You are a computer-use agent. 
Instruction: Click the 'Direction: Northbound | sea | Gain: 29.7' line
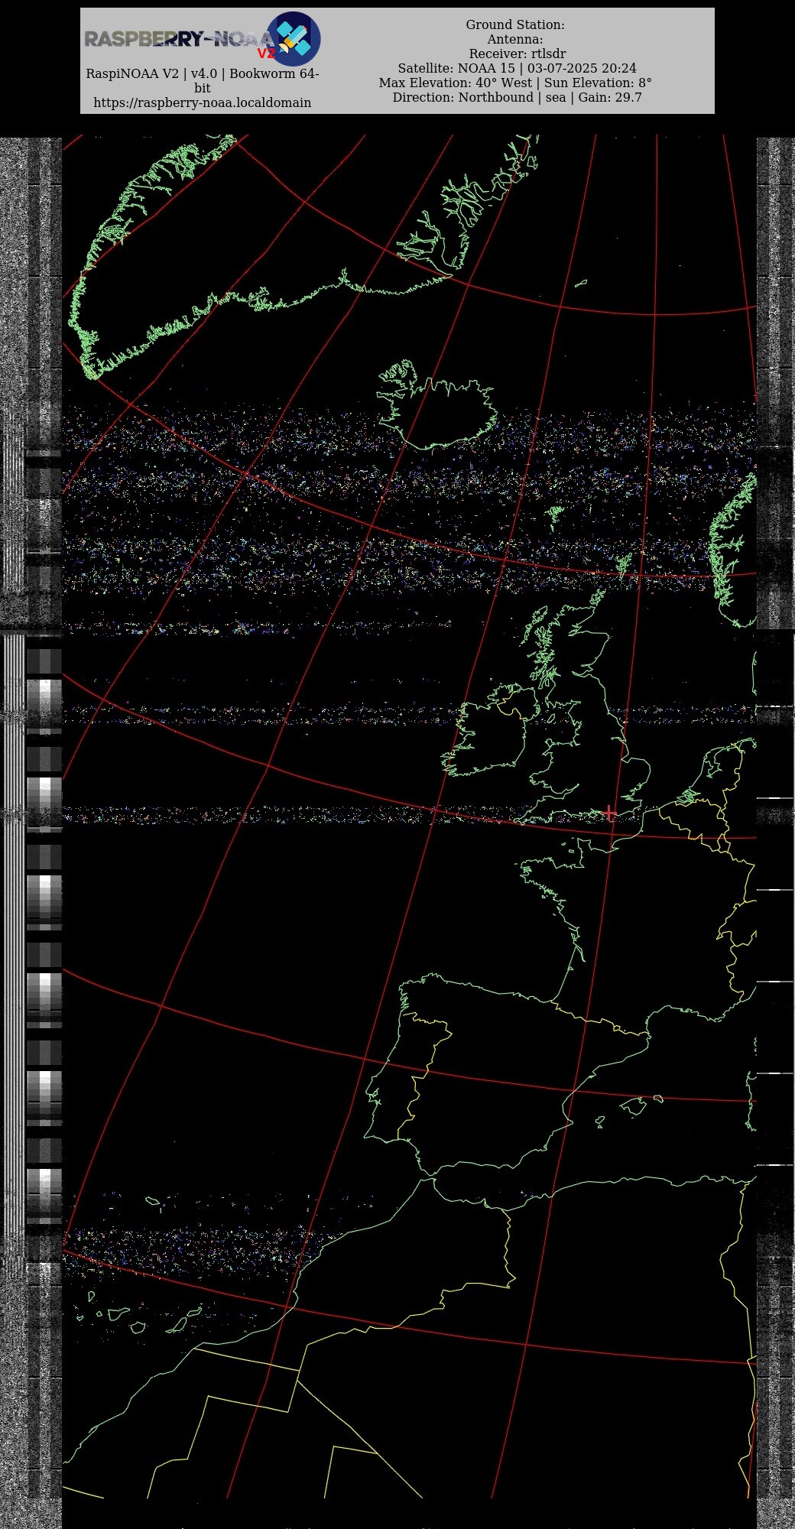tap(517, 97)
